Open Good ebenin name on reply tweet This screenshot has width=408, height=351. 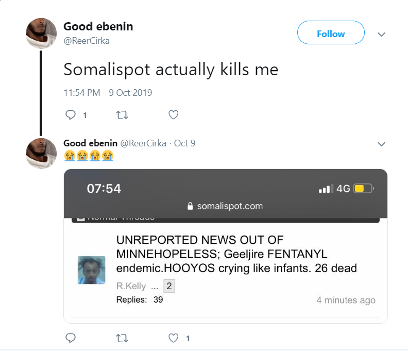[x=90, y=143]
